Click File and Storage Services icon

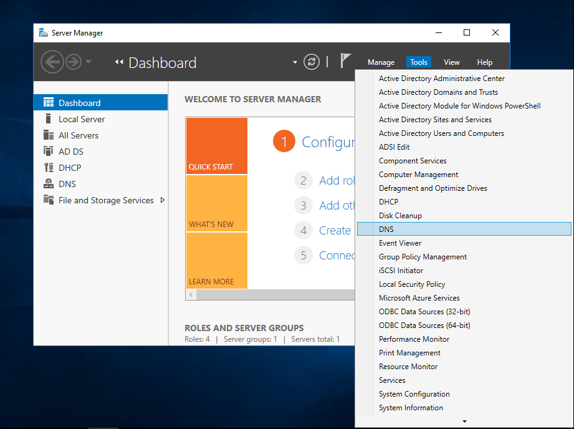point(49,200)
